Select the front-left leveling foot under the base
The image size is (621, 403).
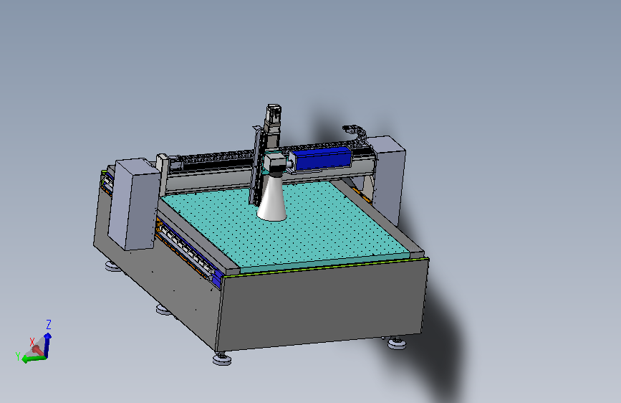(x=222, y=359)
